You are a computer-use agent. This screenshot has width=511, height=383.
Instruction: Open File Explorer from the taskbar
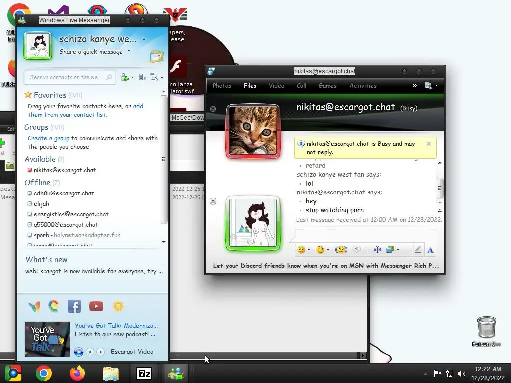(x=111, y=373)
